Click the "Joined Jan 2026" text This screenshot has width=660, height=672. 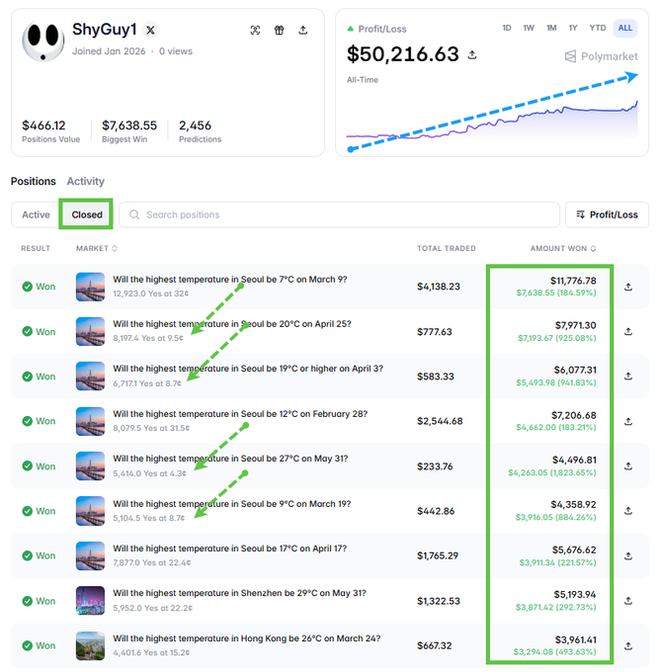[109, 51]
